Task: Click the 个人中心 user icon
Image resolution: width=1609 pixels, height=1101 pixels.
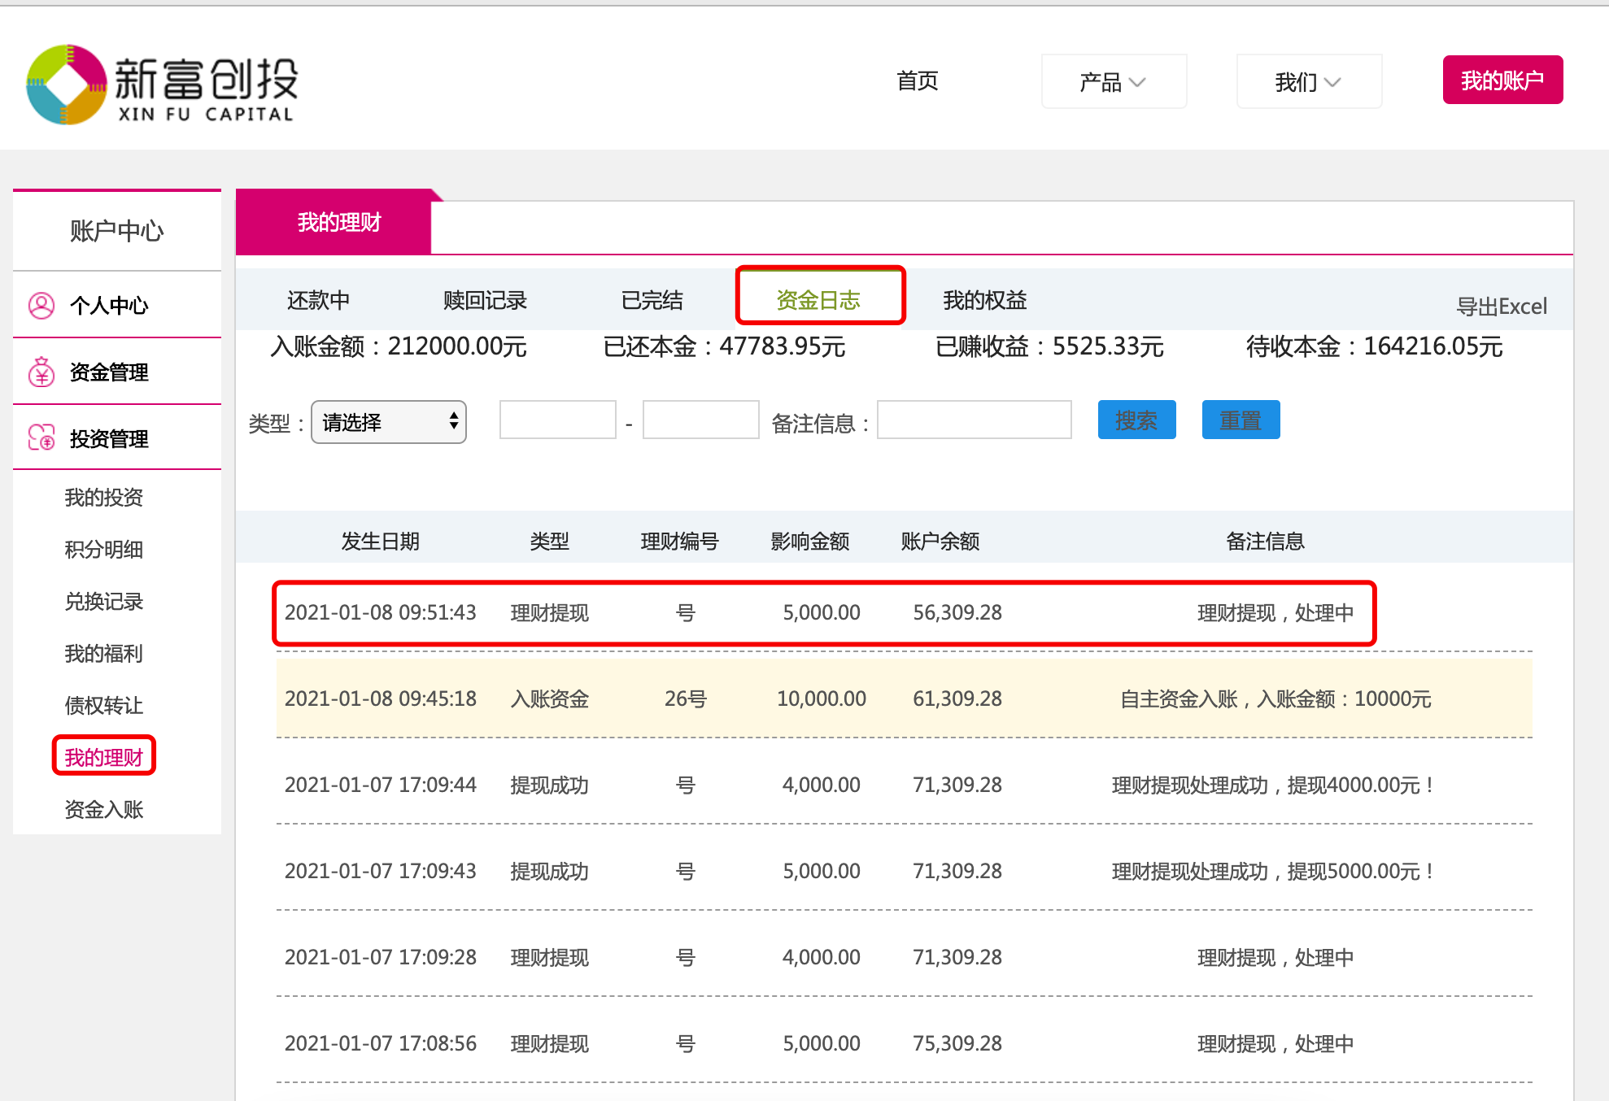Action: coord(41,306)
